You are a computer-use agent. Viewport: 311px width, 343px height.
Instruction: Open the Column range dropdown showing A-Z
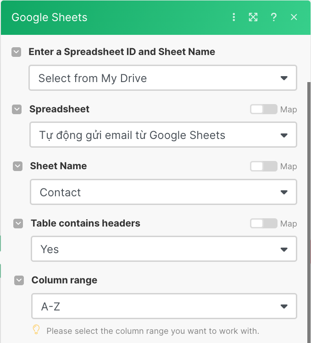pyautogui.click(x=164, y=306)
